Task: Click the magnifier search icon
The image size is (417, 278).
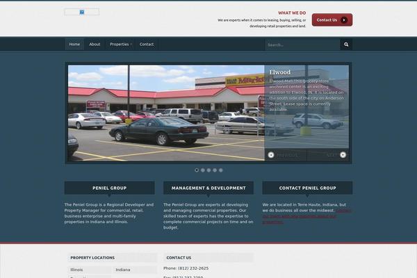Action: point(346,44)
